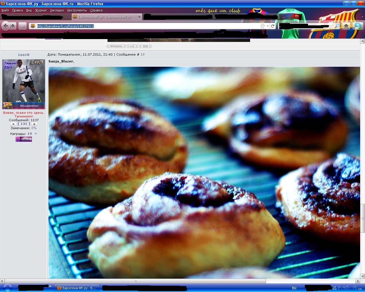
Task: Decrease reputation with the minus button
Action: coord(13,124)
